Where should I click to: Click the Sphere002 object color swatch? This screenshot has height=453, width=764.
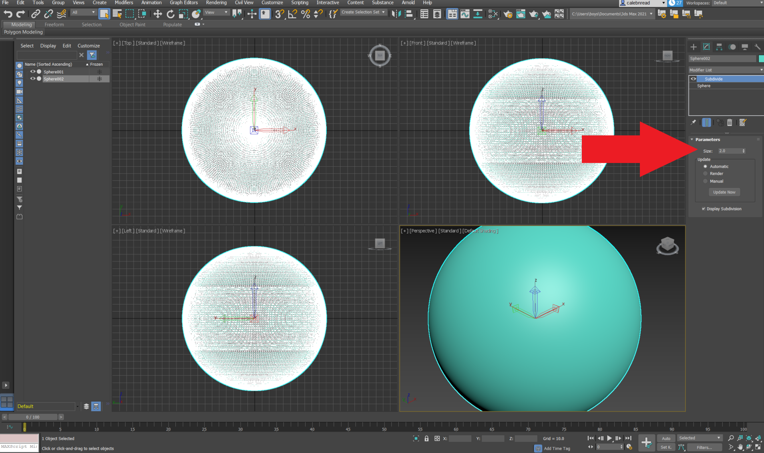point(761,58)
